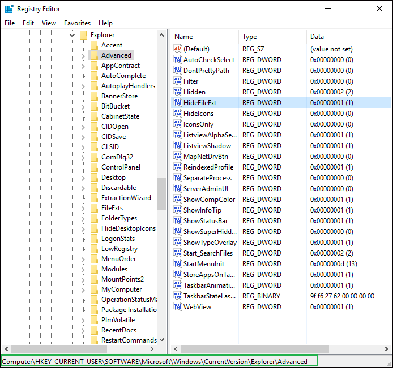The width and height of the screenshot is (393, 368).
Task: Expand the AppContract key
Action: [x=83, y=66]
